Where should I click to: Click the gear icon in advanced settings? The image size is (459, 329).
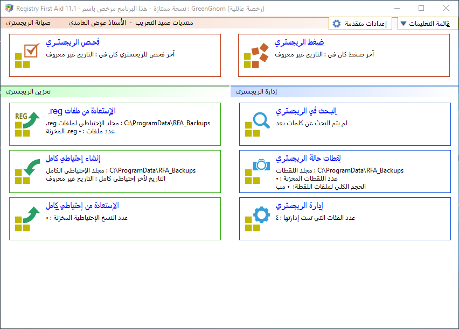coord(337,24)
